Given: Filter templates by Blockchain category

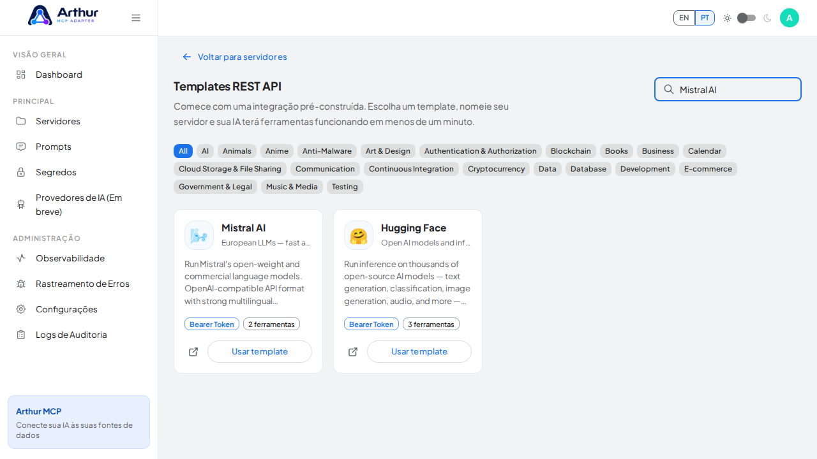Looking at the screenshot, I should pyautogui.click(x=571, y=151).
